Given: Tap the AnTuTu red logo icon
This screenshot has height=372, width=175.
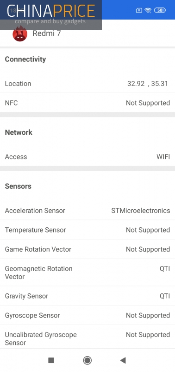Looking at the screenshot, I should [20, 34].
